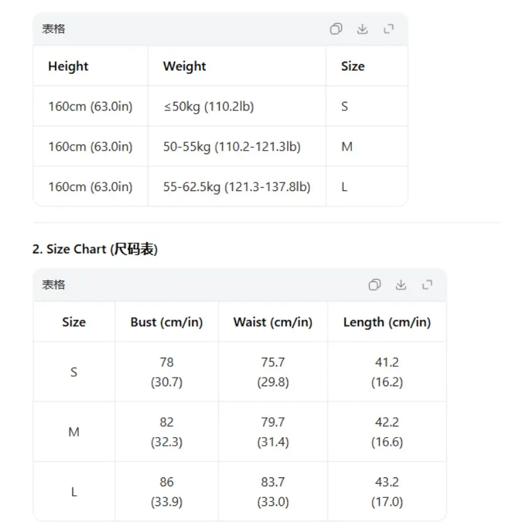Viewport: 529px width, 529px height.
Task: Download the Size Chart table
Action: 401,285
